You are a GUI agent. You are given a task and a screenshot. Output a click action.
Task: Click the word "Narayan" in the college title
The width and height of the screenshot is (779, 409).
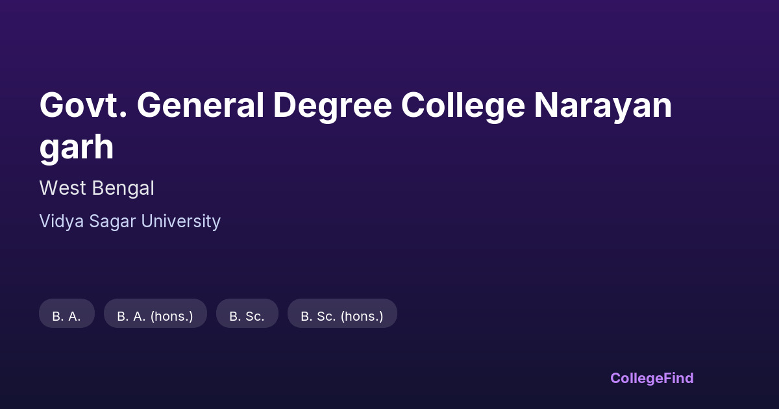tap(602, 106)
